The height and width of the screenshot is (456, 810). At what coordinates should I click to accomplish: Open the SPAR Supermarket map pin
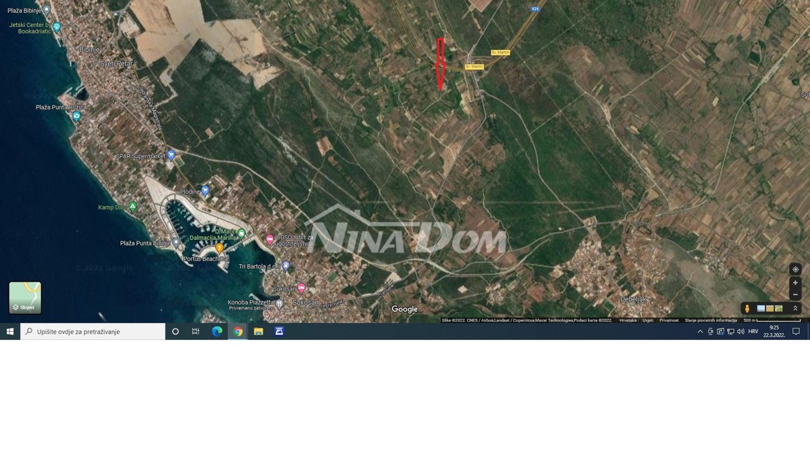(x=171, y=155)
